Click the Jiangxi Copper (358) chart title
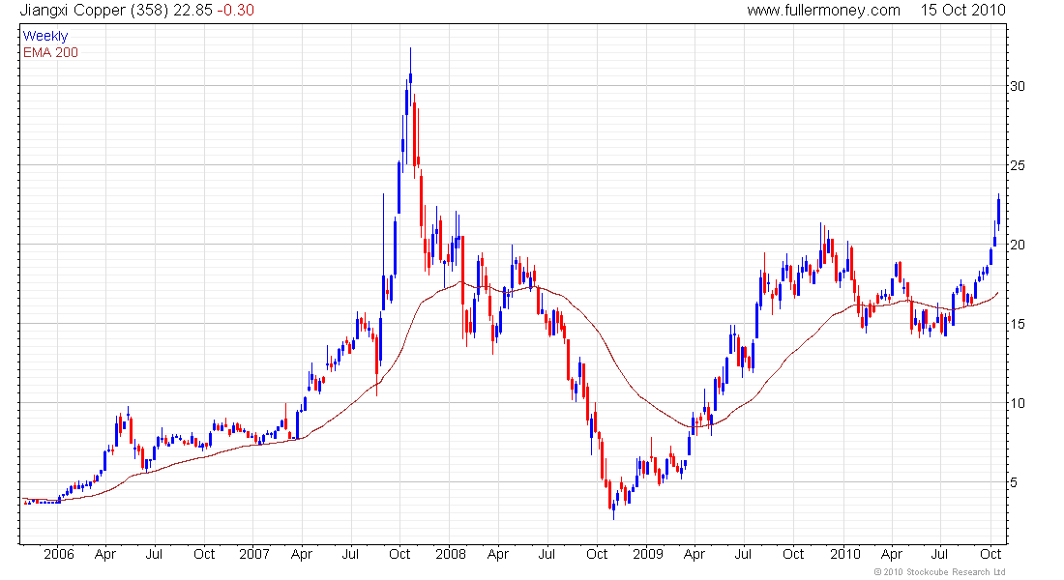 click(x=95, y=11)
